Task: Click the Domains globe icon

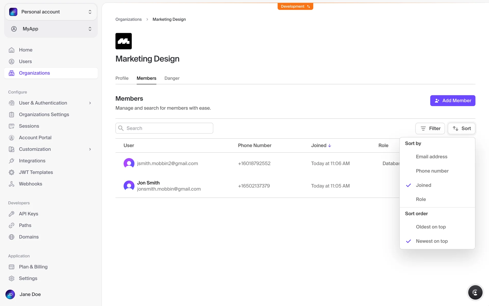Action: pos(11,237)
